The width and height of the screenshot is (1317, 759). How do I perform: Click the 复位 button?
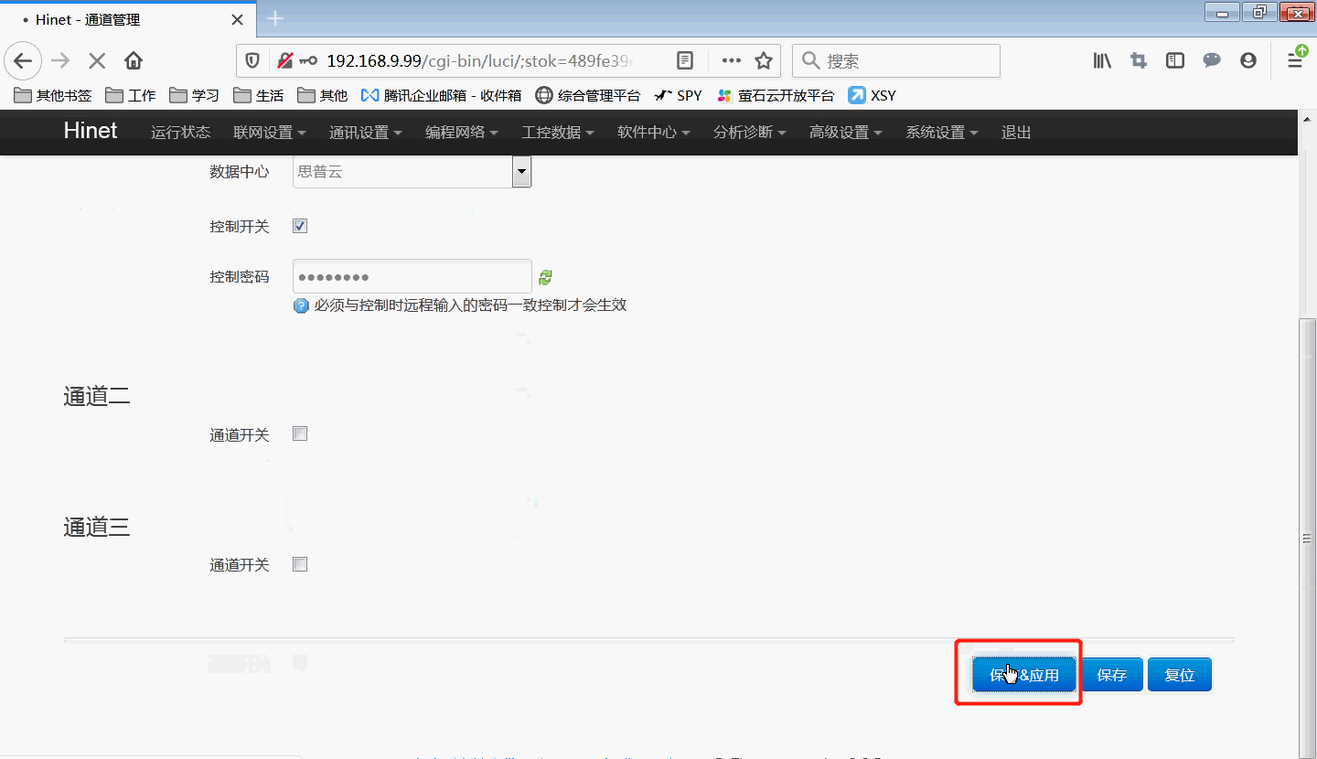click(x=1179, y=674)
